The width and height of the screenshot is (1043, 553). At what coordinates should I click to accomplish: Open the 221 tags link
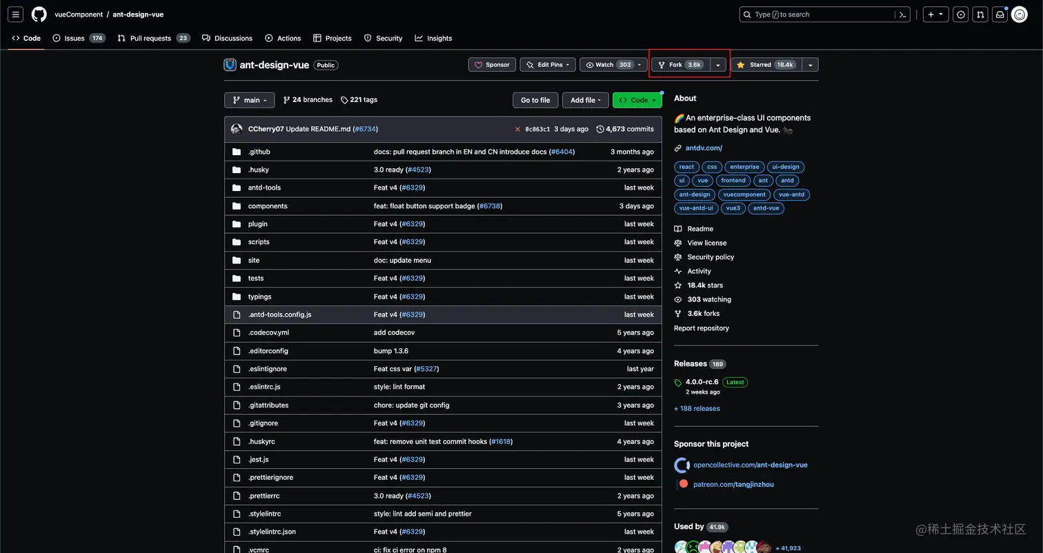click(x=359, y=100)
